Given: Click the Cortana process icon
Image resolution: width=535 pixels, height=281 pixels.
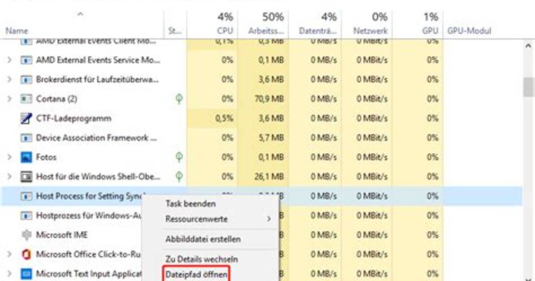Looking at the screenshot, I should (x=26, y=99).
